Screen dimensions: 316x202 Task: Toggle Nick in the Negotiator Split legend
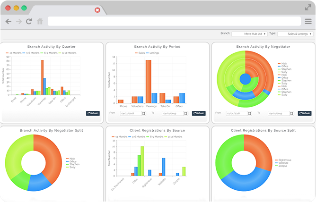70,159
